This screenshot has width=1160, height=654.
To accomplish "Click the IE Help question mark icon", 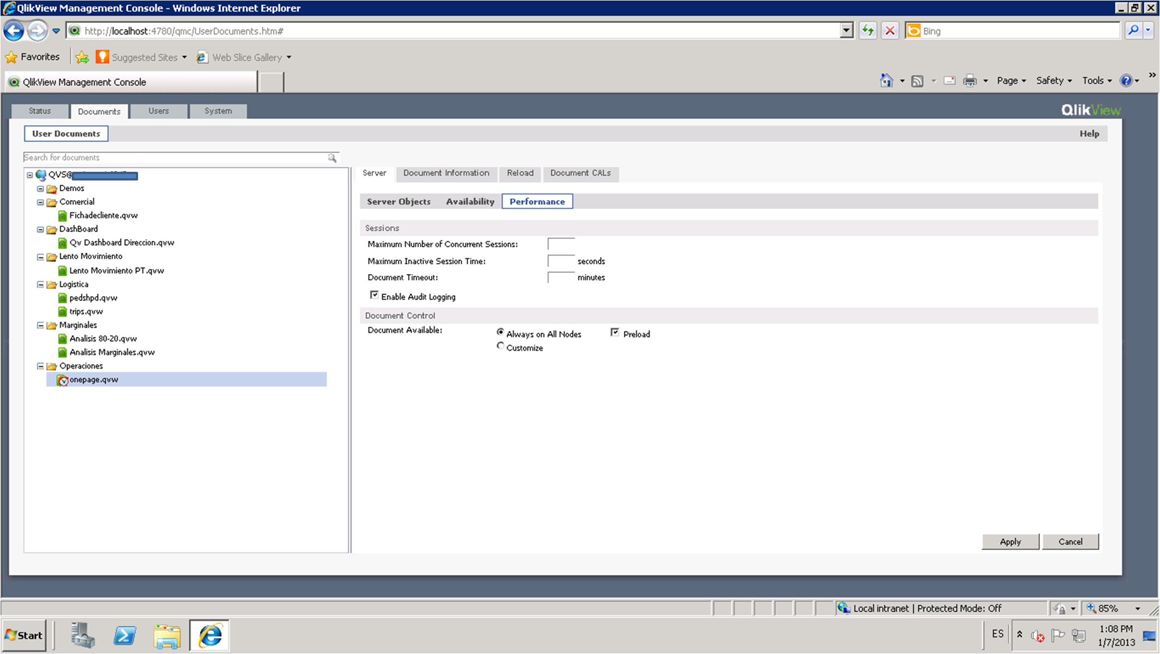I will pyautogui.click(x=1126, y=81).
